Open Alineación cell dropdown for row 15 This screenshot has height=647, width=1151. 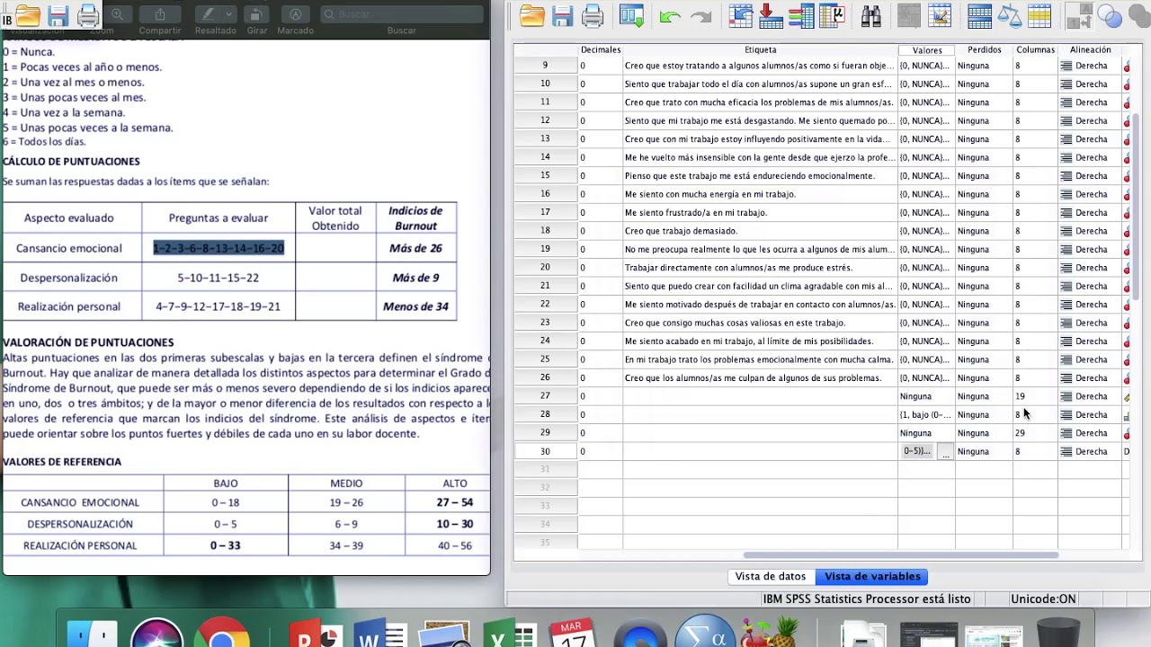[x=1092, y=176]
